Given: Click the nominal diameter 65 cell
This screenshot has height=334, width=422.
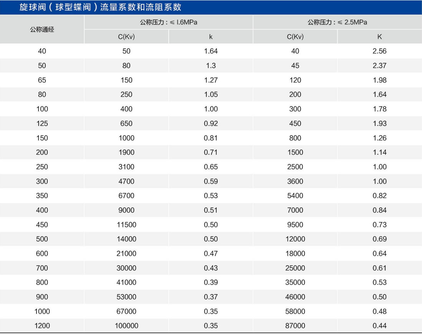Looking at the screenshot, I should pyautogui.click(x=42, y=80).
